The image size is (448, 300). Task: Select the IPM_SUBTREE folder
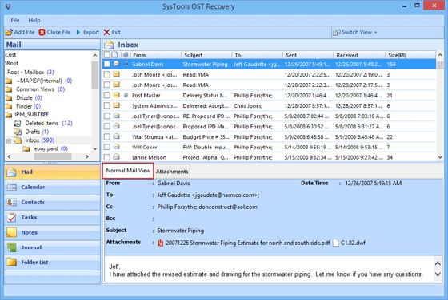pos(32,114)
